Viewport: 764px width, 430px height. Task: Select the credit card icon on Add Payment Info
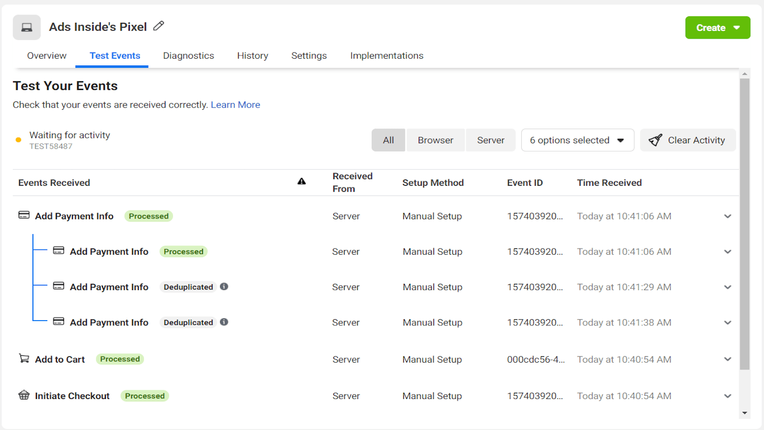(x=23, y=215)
